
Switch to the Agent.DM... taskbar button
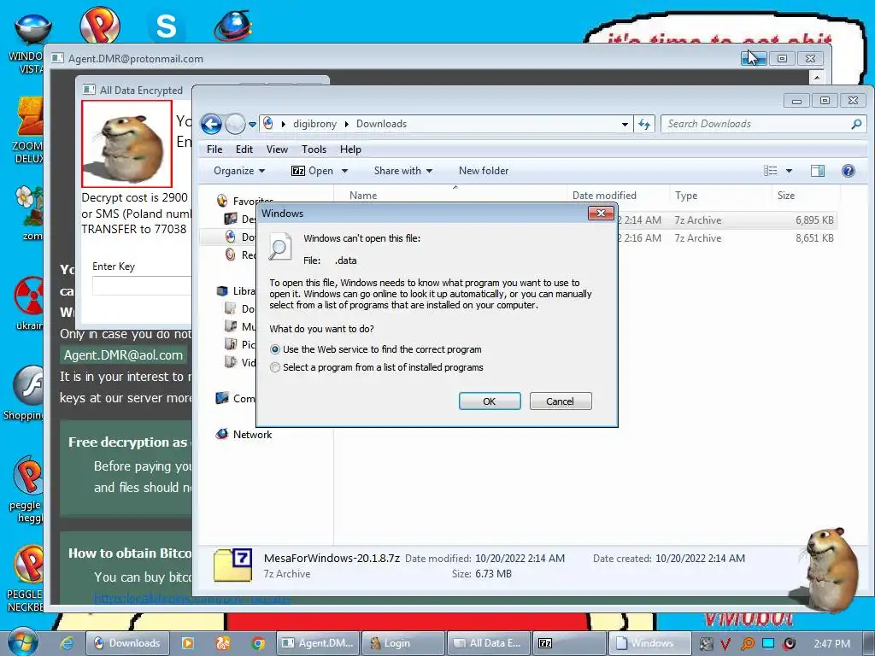(x=318, y=643)
